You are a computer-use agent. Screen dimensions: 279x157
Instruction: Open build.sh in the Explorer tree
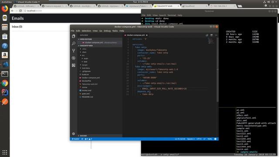click(85, 75)
